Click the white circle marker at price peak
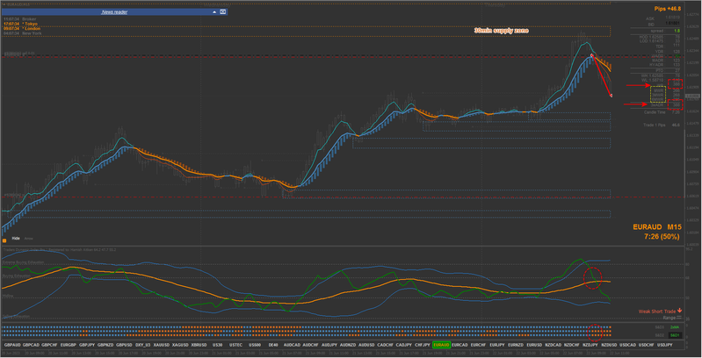The image size is (702, 358). (592, 56)
